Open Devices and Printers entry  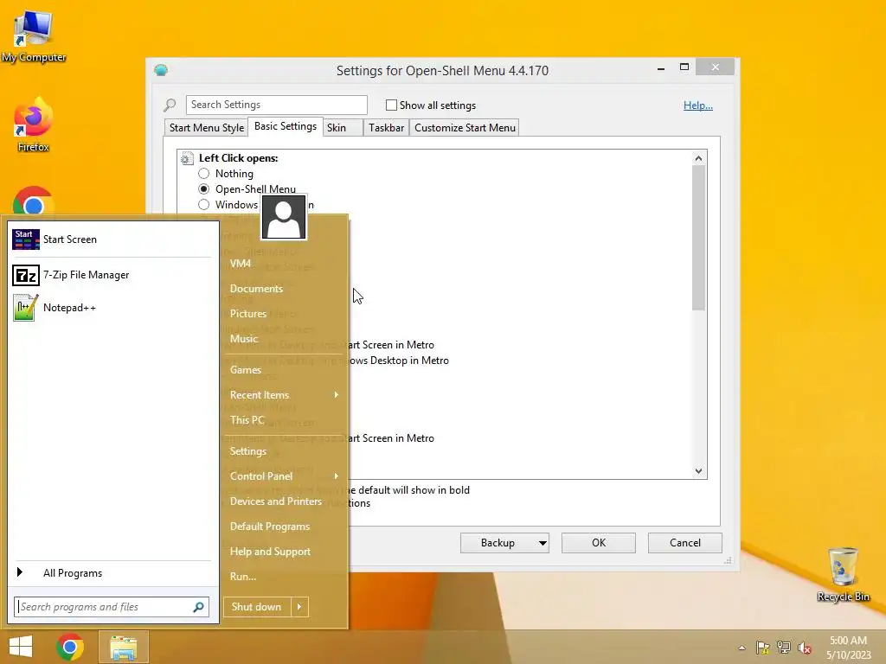point(276,501)
